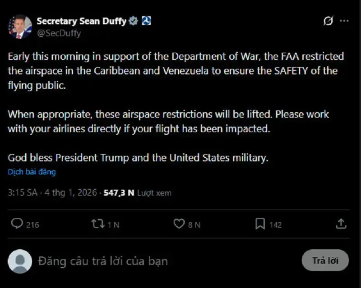Toggle like on the post with heart icon
Screen dimensions: 361x288
point(179,223)
